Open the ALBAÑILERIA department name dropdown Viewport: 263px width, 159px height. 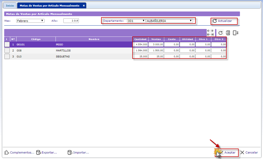pos(169,21)
